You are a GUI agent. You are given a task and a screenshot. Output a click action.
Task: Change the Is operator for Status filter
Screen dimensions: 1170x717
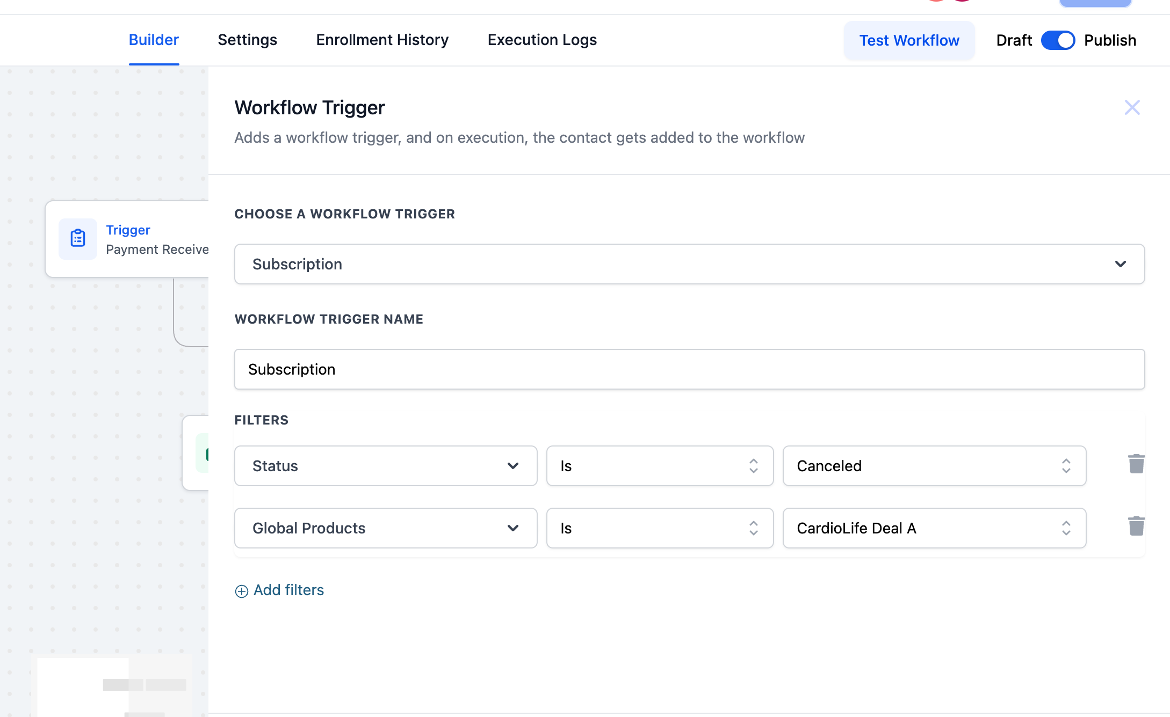click(x=660, y=466)
